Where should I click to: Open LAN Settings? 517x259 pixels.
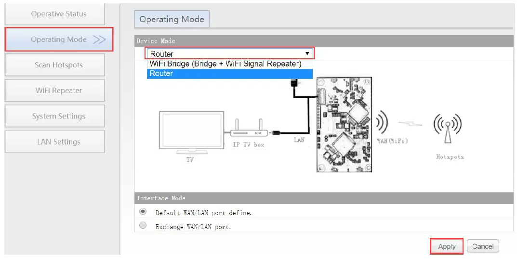coord(55,142)
